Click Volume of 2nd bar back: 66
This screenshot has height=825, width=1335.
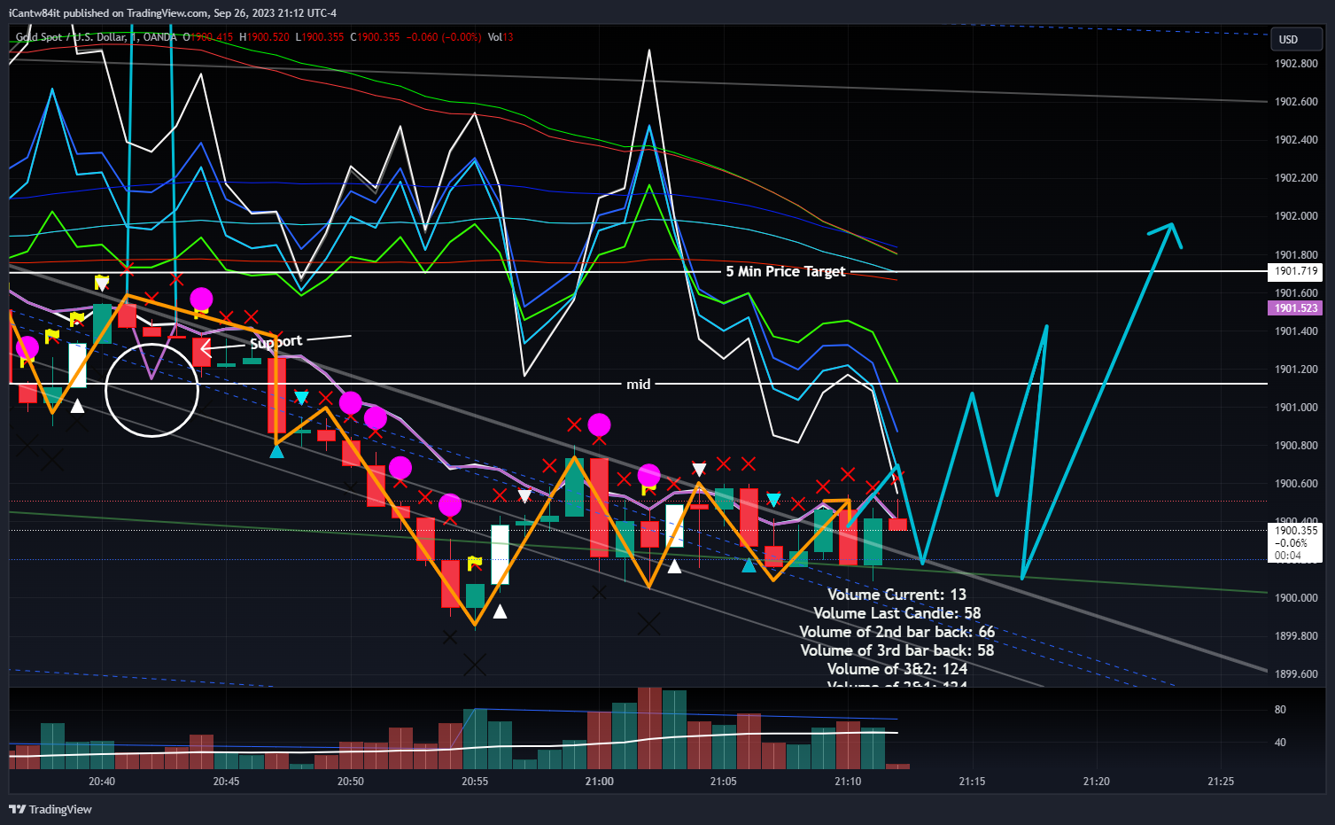point(896,632)
